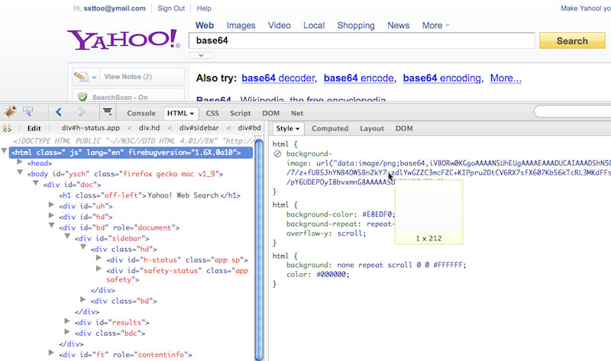
Task: Click the SearchScan - On button
Action: (x=128, y=96)
